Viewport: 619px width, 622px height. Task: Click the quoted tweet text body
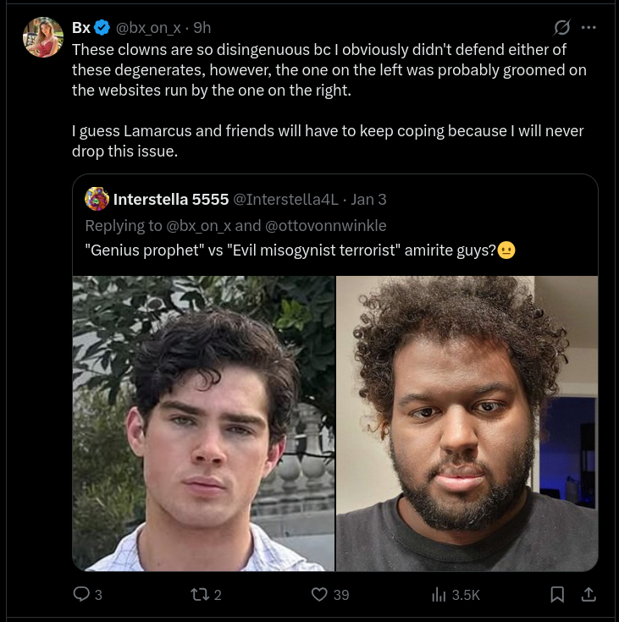pyautogui.click(x=300, y=250)
